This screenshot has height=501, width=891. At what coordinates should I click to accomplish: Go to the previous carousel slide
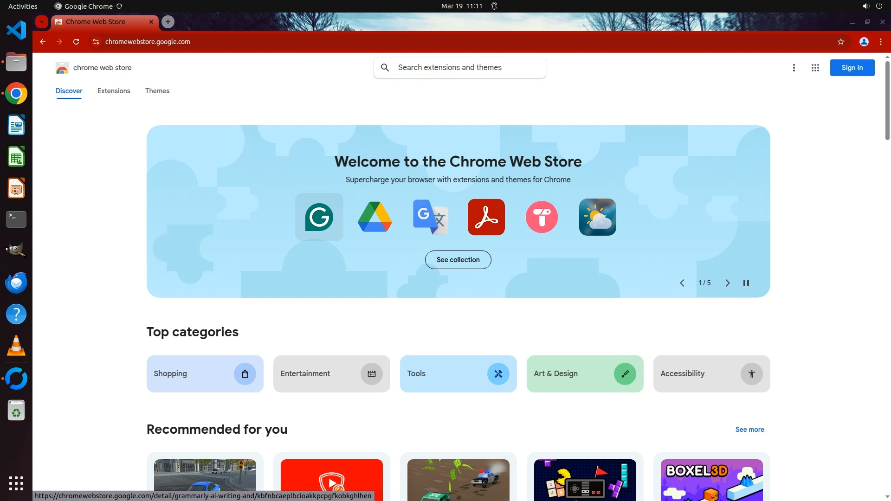[x=682, y=283]
